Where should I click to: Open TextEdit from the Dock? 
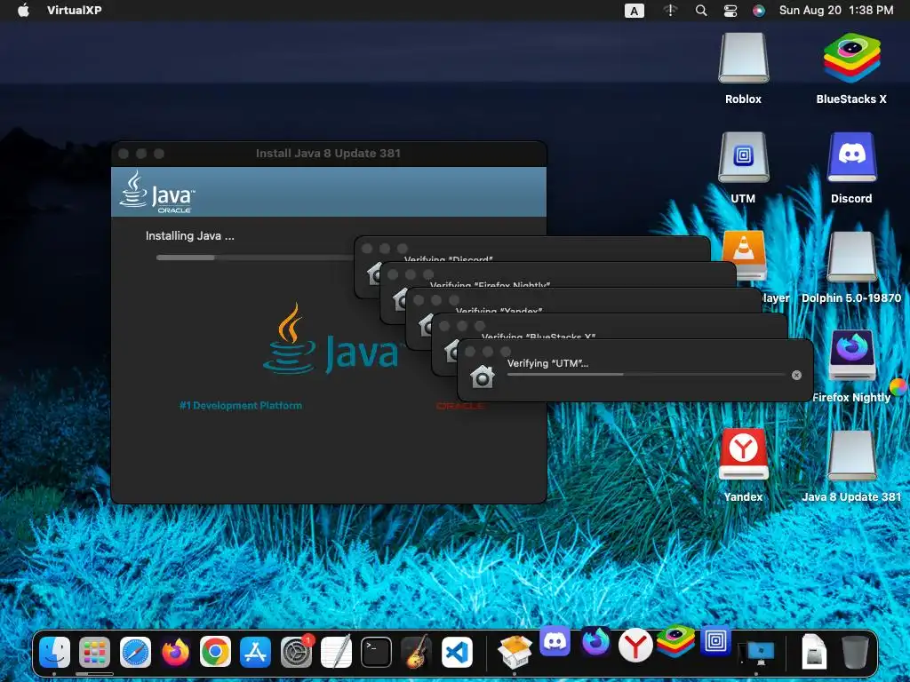pos(336,652)
